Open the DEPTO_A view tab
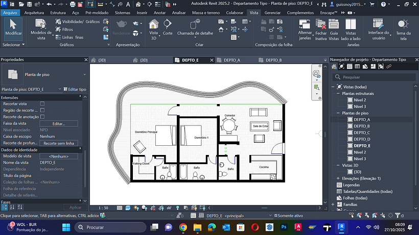 coord(231,60)
